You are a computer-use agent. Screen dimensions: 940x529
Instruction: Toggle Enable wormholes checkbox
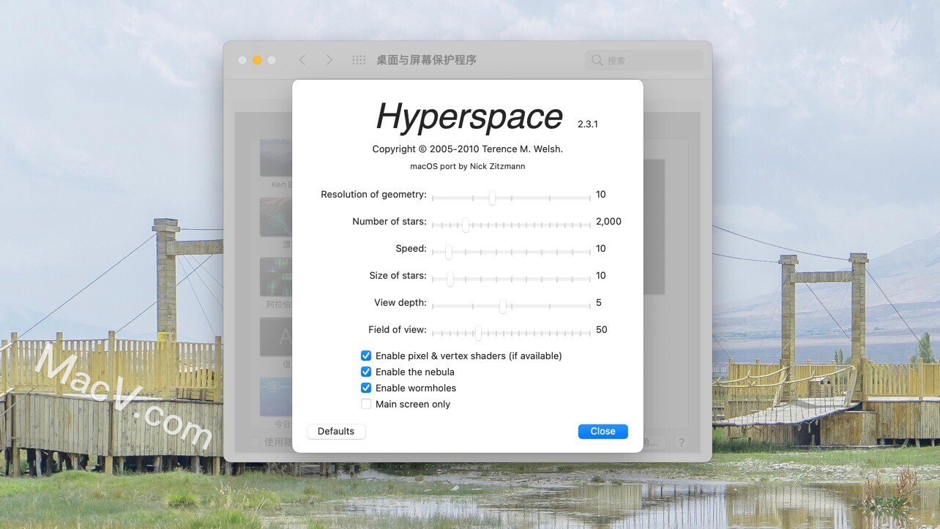[366, 388]
